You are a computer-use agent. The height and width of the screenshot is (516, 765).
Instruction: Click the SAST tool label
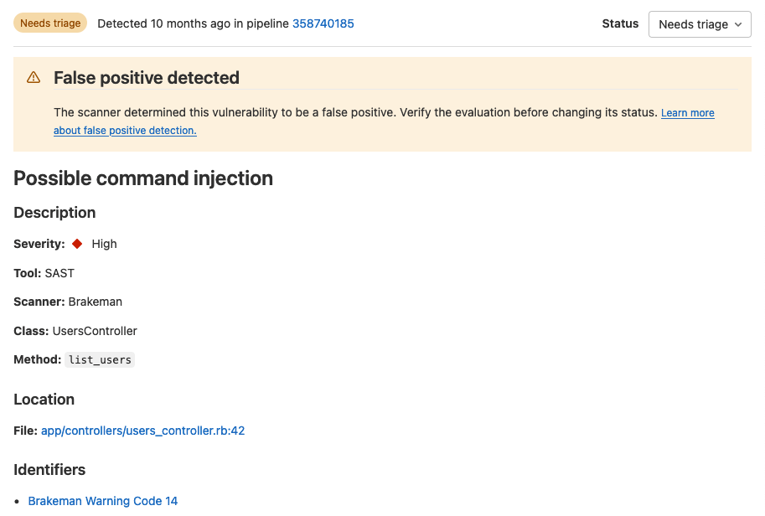(59, 272)
